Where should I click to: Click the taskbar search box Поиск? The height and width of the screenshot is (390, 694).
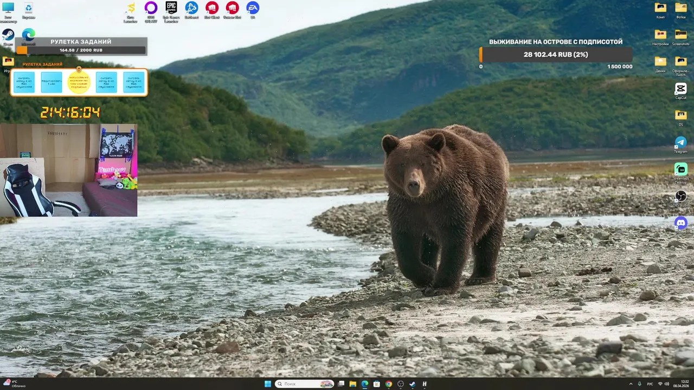pyautogui.click(x=305, y=384)
